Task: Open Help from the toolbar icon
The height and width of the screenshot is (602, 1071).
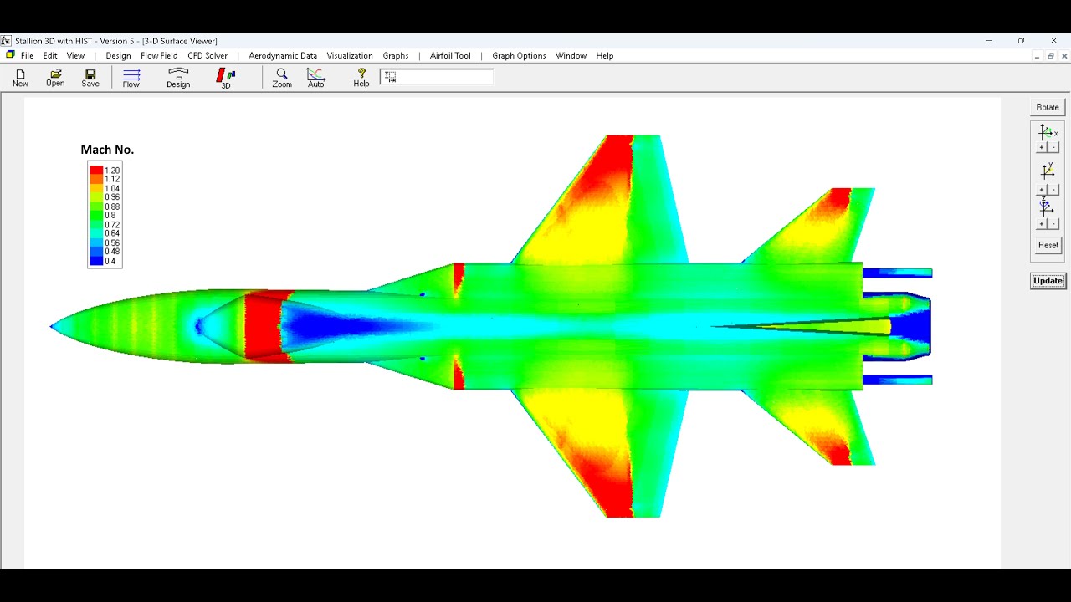Action: point(361,78)
